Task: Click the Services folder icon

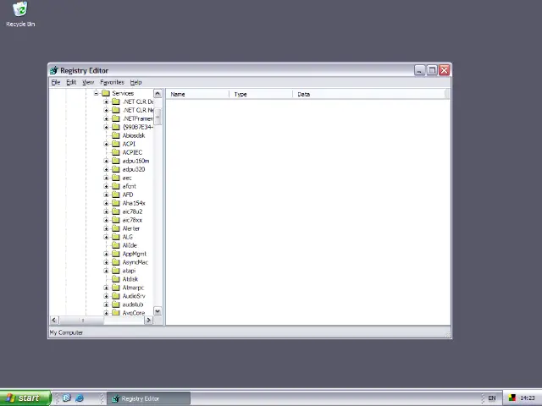Action: 106,93
